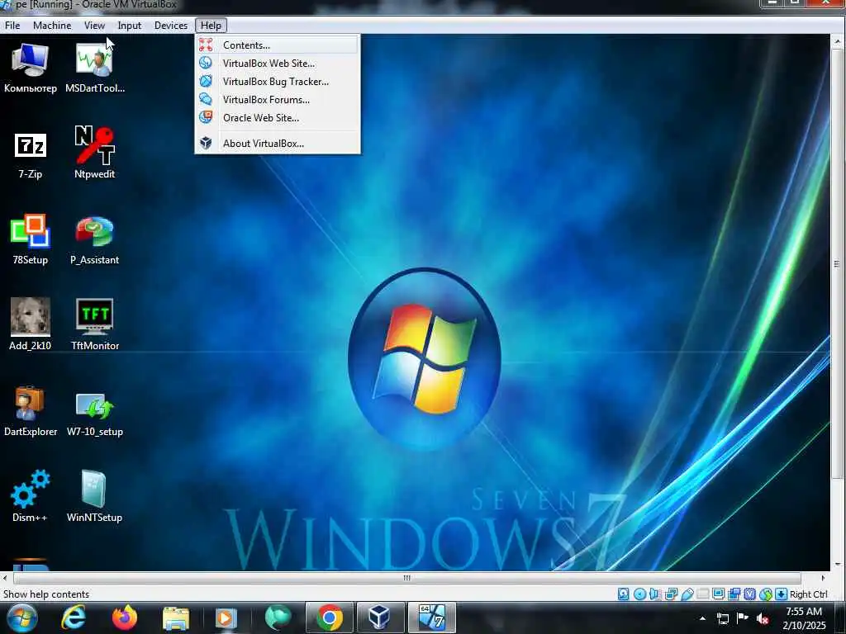Switch to Chrome on the taskbar
Viewport: 846px width, 634px height.
point(329,617)
